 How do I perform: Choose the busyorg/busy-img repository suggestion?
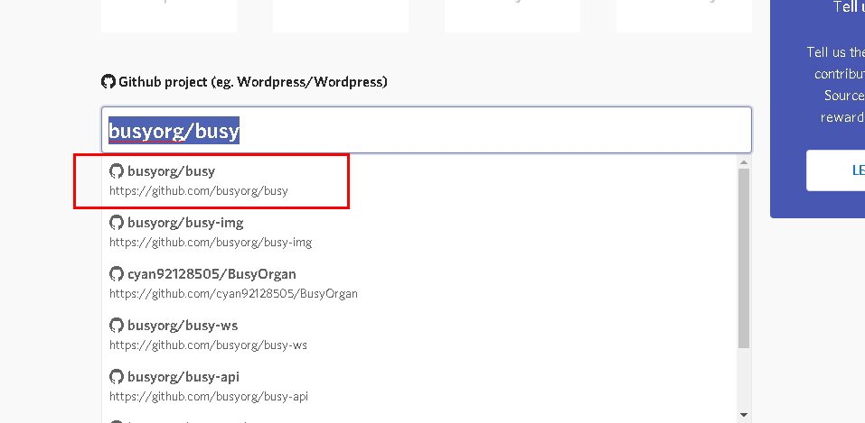(419, 232)
